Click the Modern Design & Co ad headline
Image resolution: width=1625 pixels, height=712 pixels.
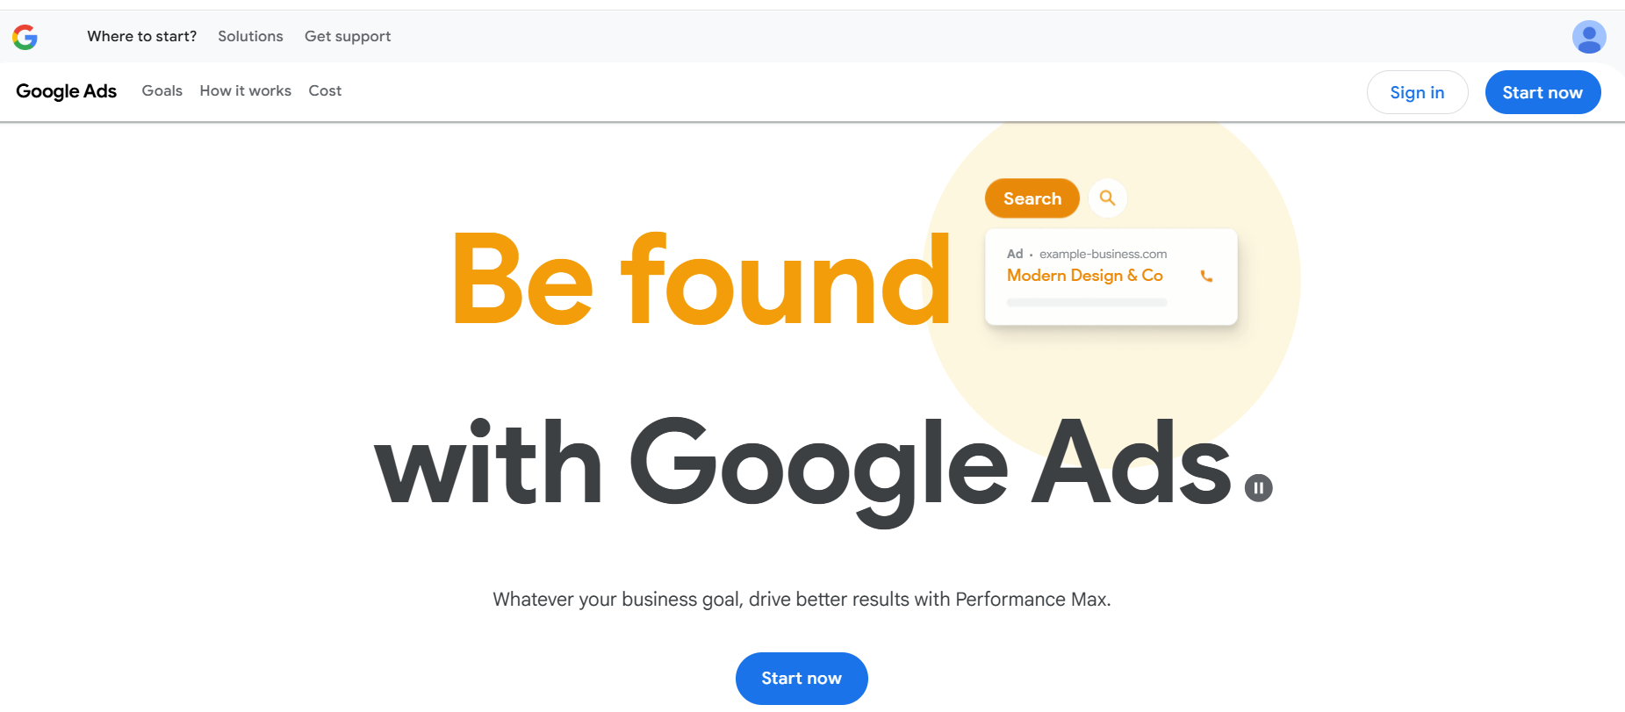point(1084,275)
